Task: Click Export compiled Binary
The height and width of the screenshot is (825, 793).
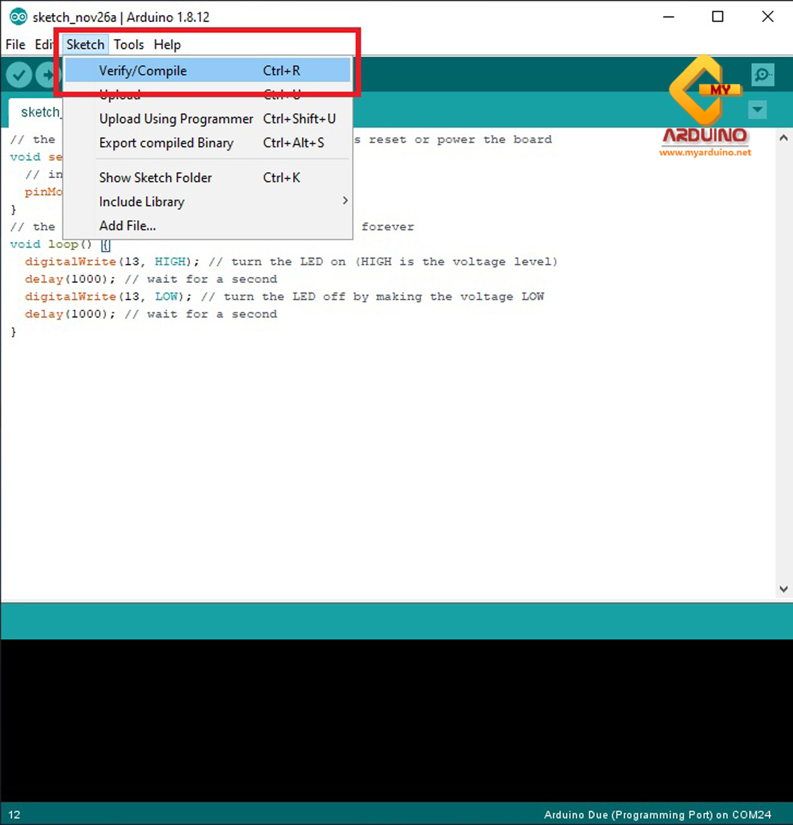Action: (x=166, y=143)
